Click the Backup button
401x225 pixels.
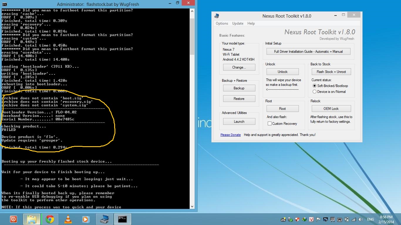(239, 88)
